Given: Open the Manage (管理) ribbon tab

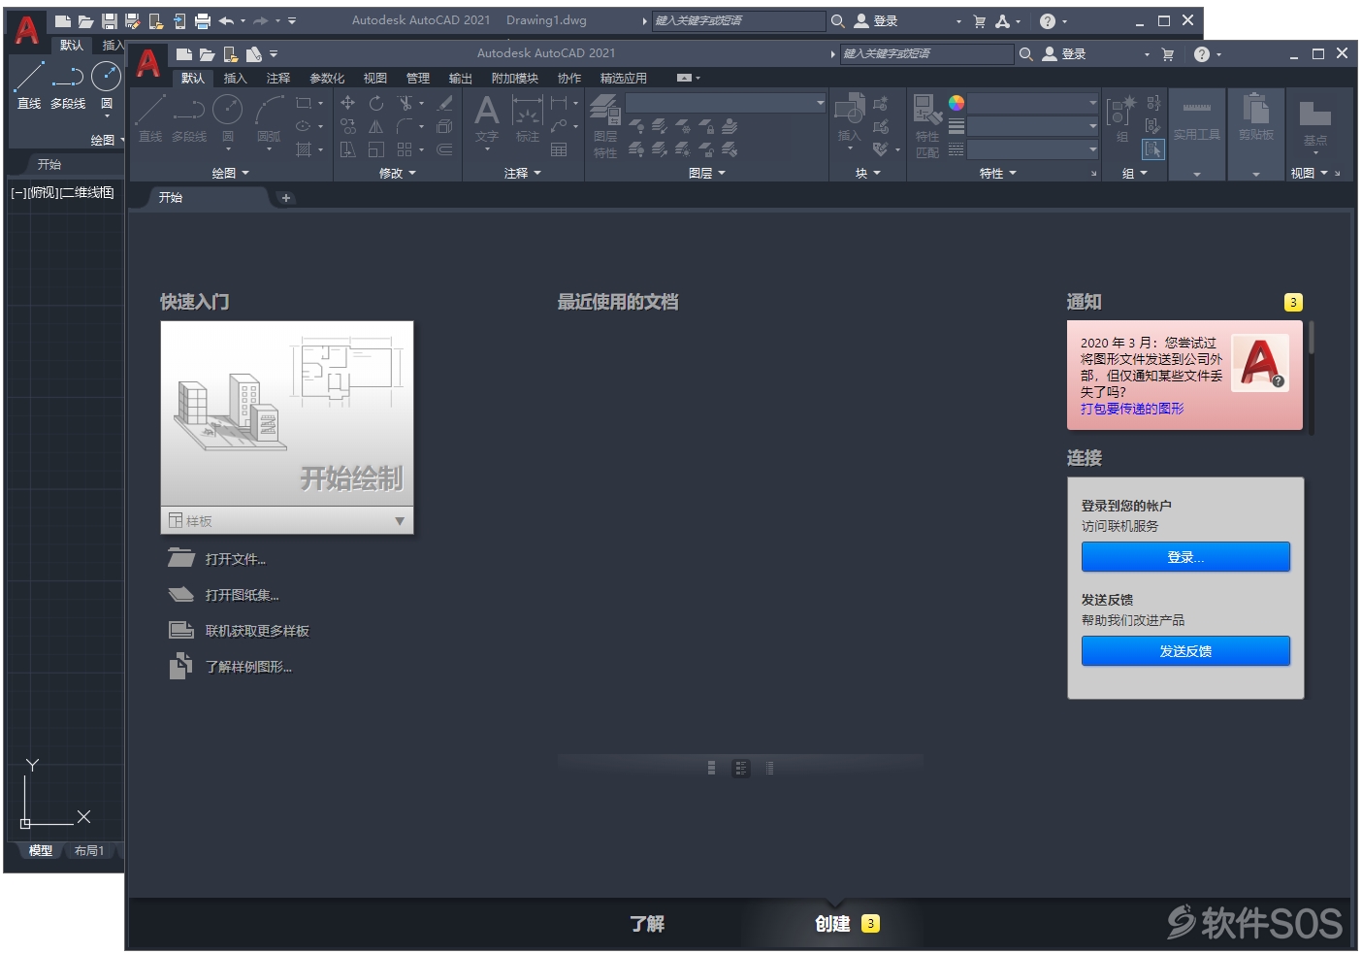Looking at the screenshot, I should pyautogui.click(x=418, y=79).
